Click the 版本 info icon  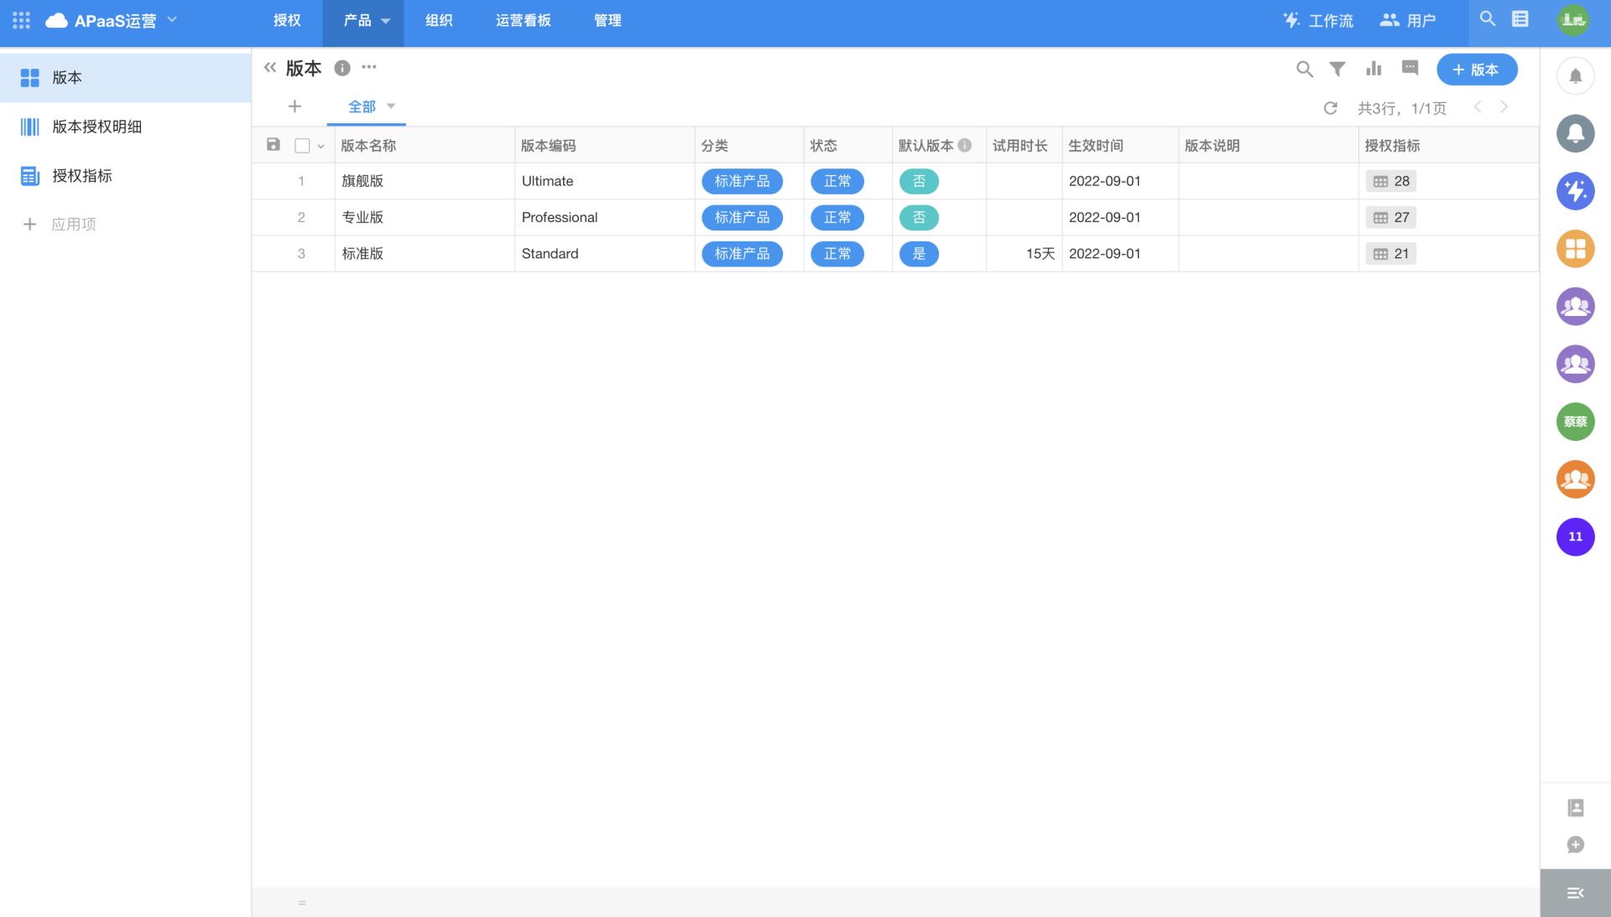(x=342, y=69)
